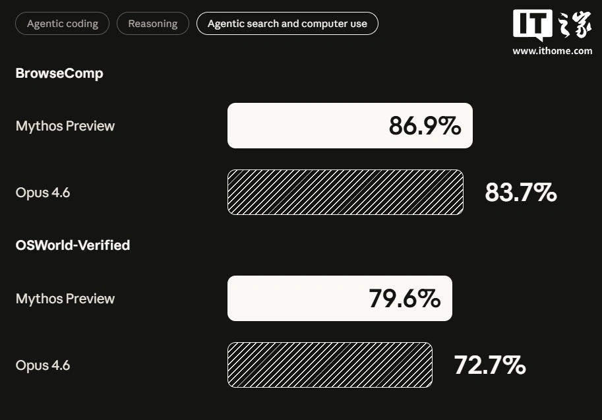Open the www.ithome.com watermark link

552,51
